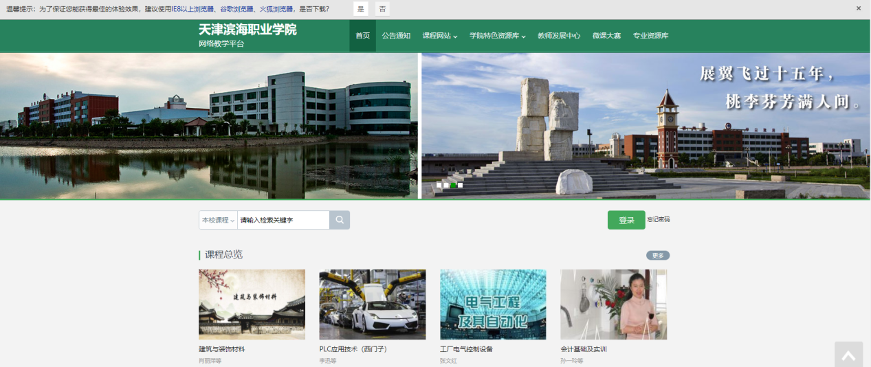The width and height of the screenshot is (871, 367).
Task: Click the search magnifier icon button
Action: point(340,220)
